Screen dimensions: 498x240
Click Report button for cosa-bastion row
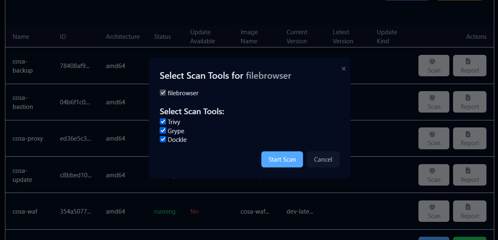pyautogui.click(x=470, y=102)
